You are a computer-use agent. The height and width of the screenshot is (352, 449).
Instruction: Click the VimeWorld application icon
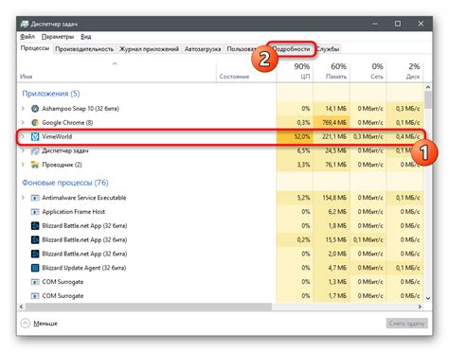[x=35, y=136]
